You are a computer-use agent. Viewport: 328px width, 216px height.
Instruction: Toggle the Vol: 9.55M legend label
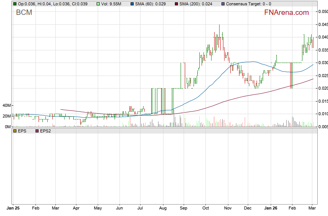coord(111,4)
